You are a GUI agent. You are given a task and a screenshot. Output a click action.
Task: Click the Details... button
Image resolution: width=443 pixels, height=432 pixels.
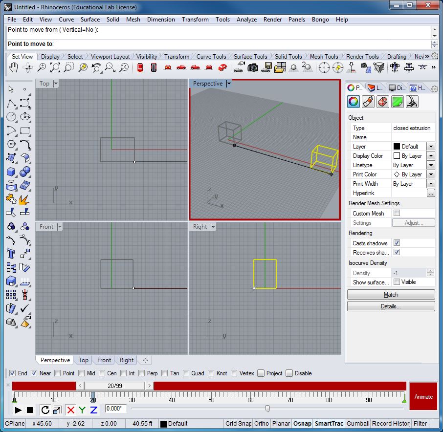click(x=391, y=306)
